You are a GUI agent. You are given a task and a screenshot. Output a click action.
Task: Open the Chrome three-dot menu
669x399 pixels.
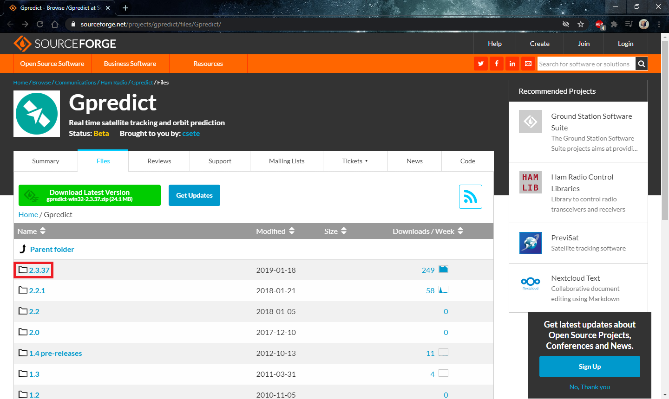click(x=659, y=24)
